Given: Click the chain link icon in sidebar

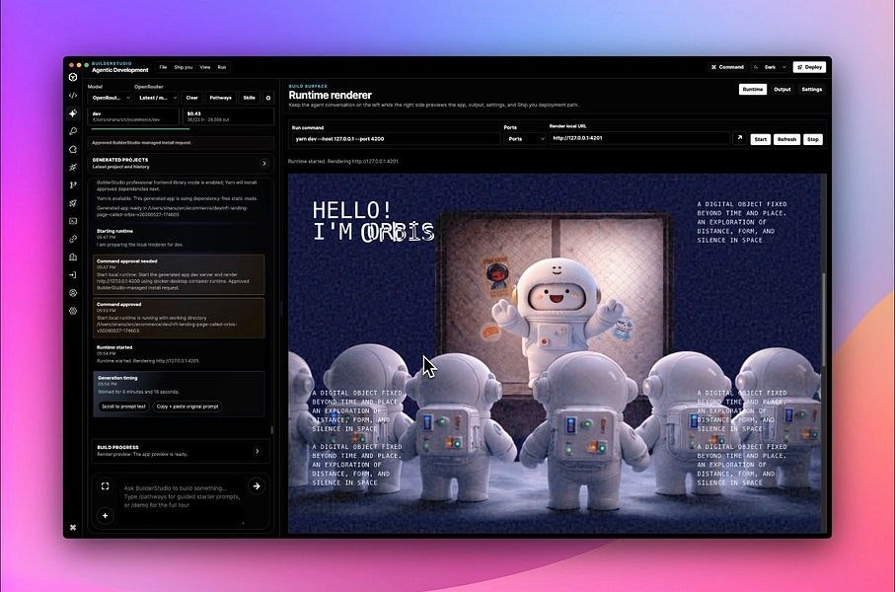Looking at the screenshot, I should click(73, 239).
